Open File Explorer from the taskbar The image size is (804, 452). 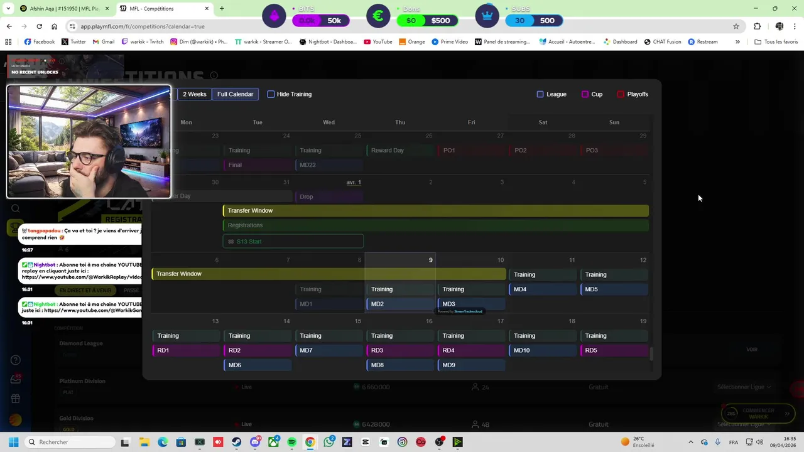[x=144, y=442]
